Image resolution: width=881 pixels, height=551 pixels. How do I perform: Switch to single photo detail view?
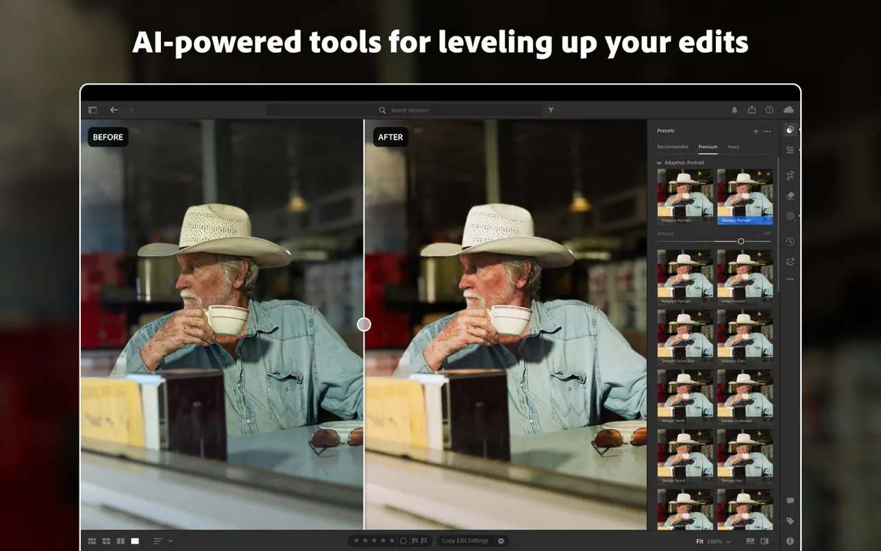(135, 541)
